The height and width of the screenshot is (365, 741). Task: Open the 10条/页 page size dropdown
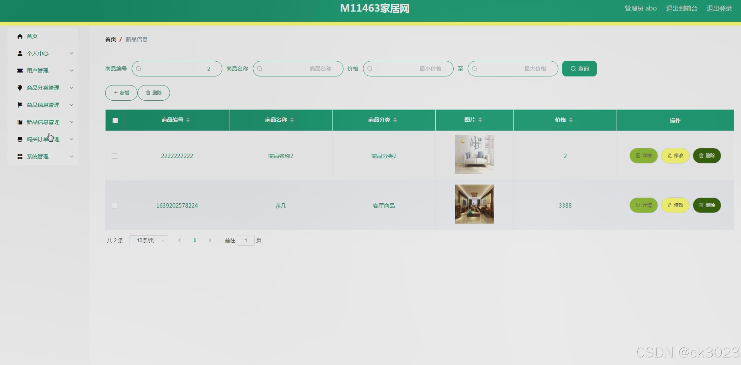coord(149,241)
